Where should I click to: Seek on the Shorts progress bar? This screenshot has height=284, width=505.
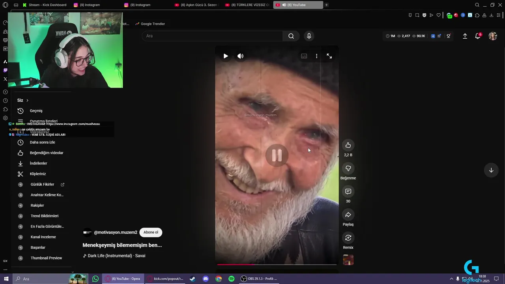pos(277,264)
